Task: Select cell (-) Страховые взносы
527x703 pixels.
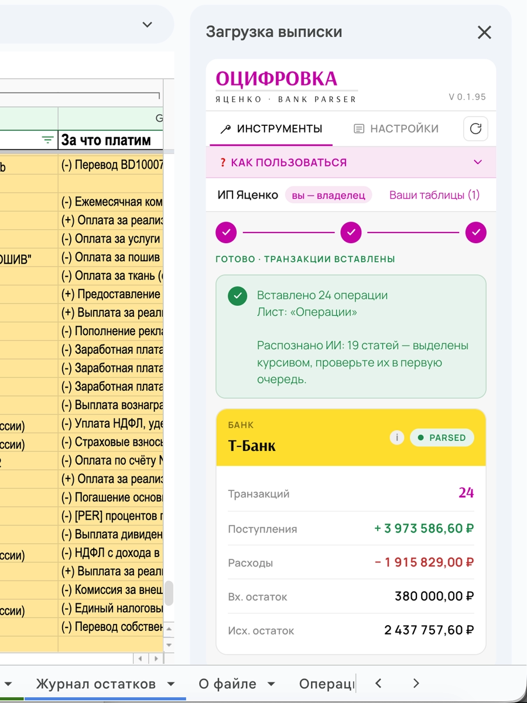Action: 111,442
